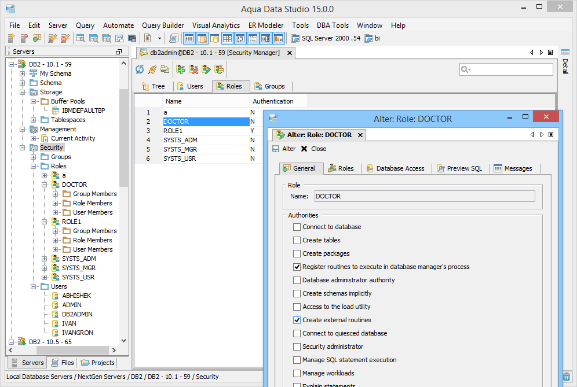
Task: Enable Create schemas implicitly
Action: point(297,293)
